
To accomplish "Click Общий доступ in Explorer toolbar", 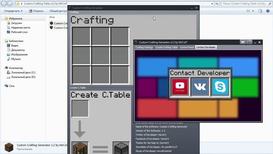I will coord(58,11).
